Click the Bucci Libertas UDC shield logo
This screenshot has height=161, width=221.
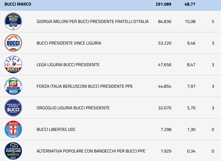tap(13, 129)
